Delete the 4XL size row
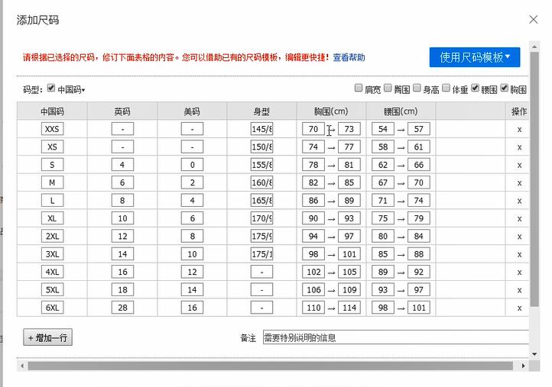The image size is (552, 387). (519, 272)
